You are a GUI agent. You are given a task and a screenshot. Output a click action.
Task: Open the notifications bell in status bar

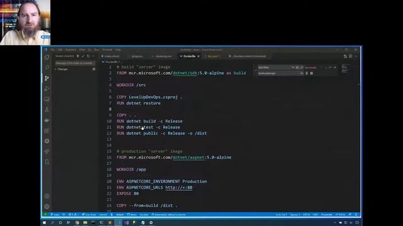[356, 215]
